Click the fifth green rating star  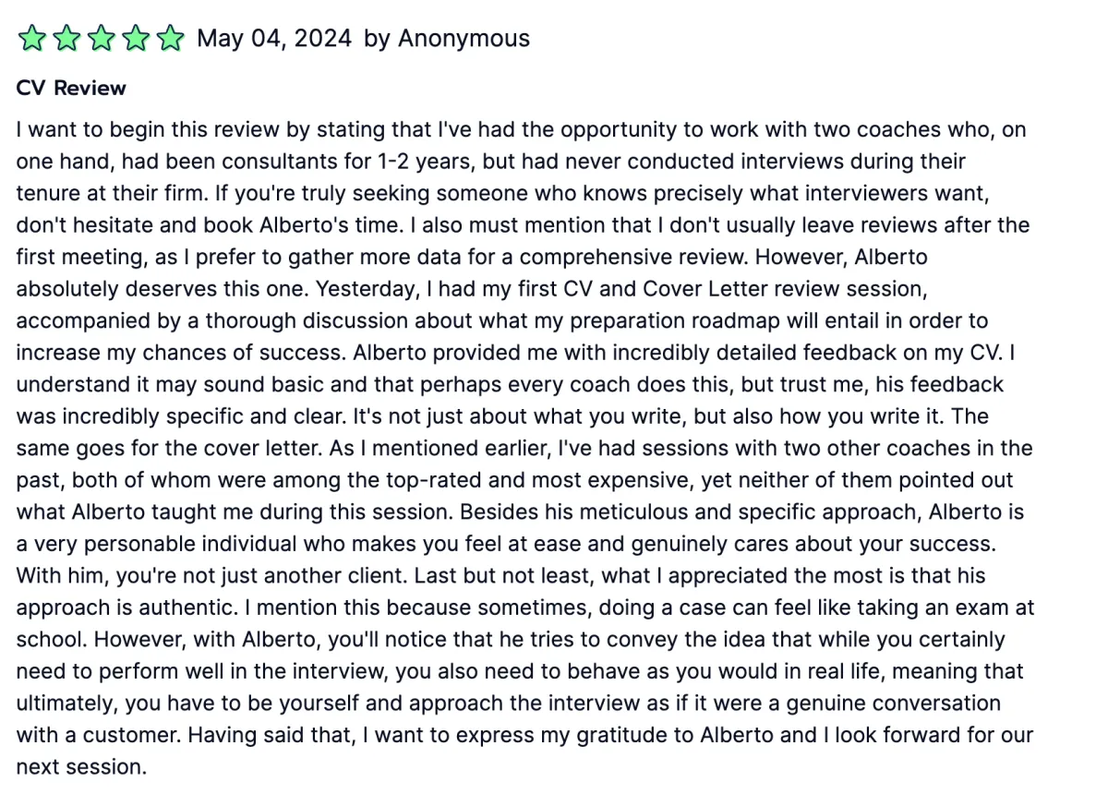click(x=171, y=39)
